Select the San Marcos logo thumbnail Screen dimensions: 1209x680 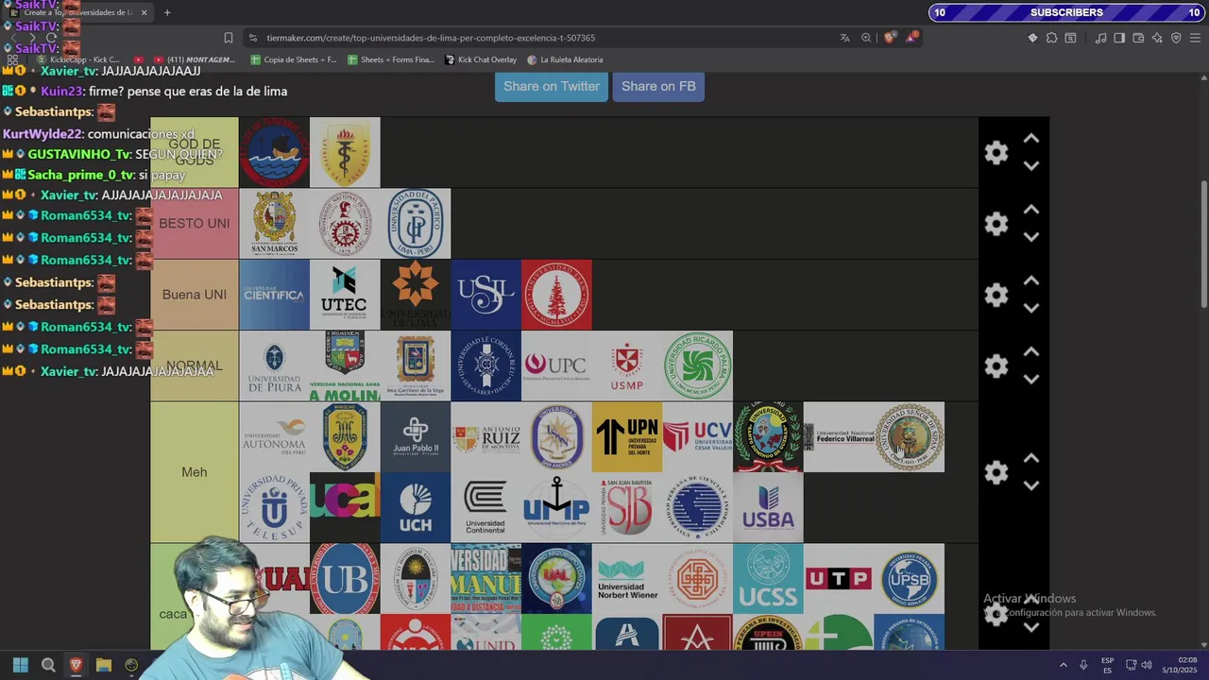click(x=274, y=224)
